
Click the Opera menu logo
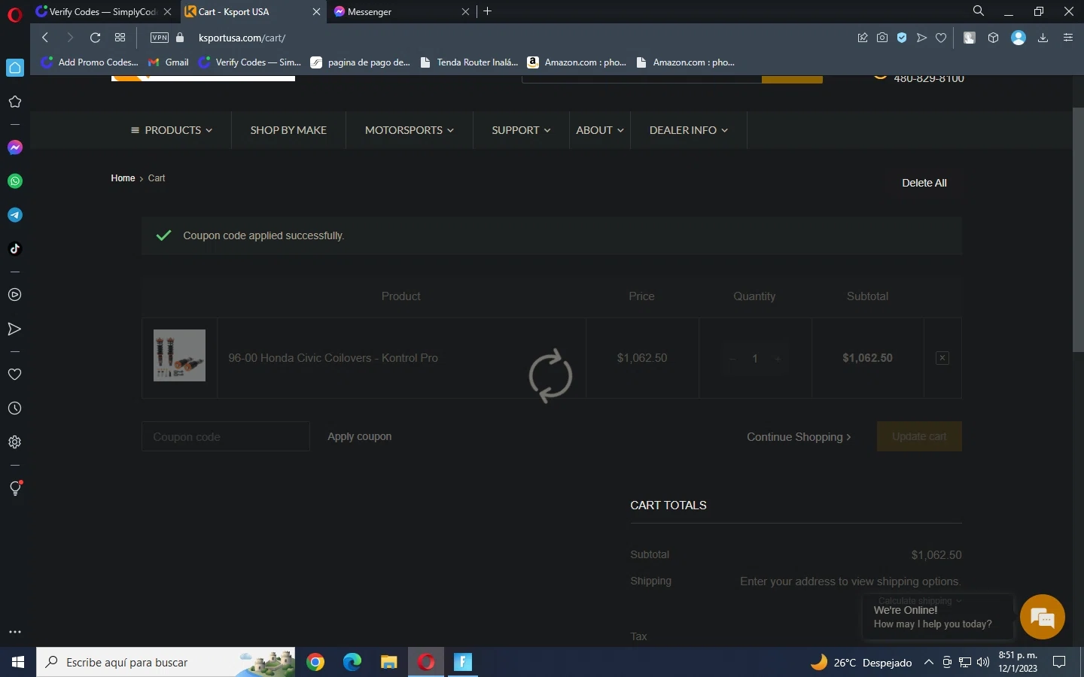click(15, 14)
